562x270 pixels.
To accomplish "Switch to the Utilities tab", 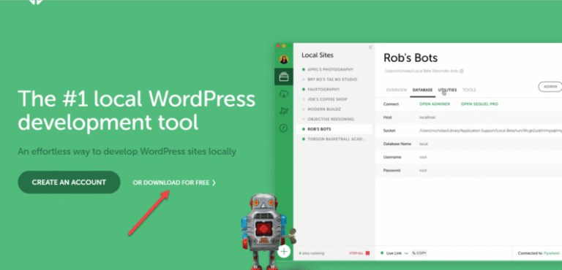I will coord(447,90).
